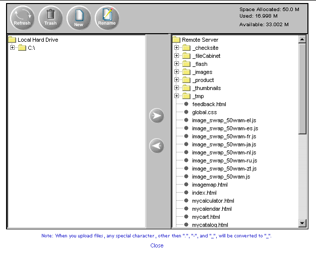Click the Trash icon button
Viewport: 316px width, 257px height.
(x=50, y=18)
